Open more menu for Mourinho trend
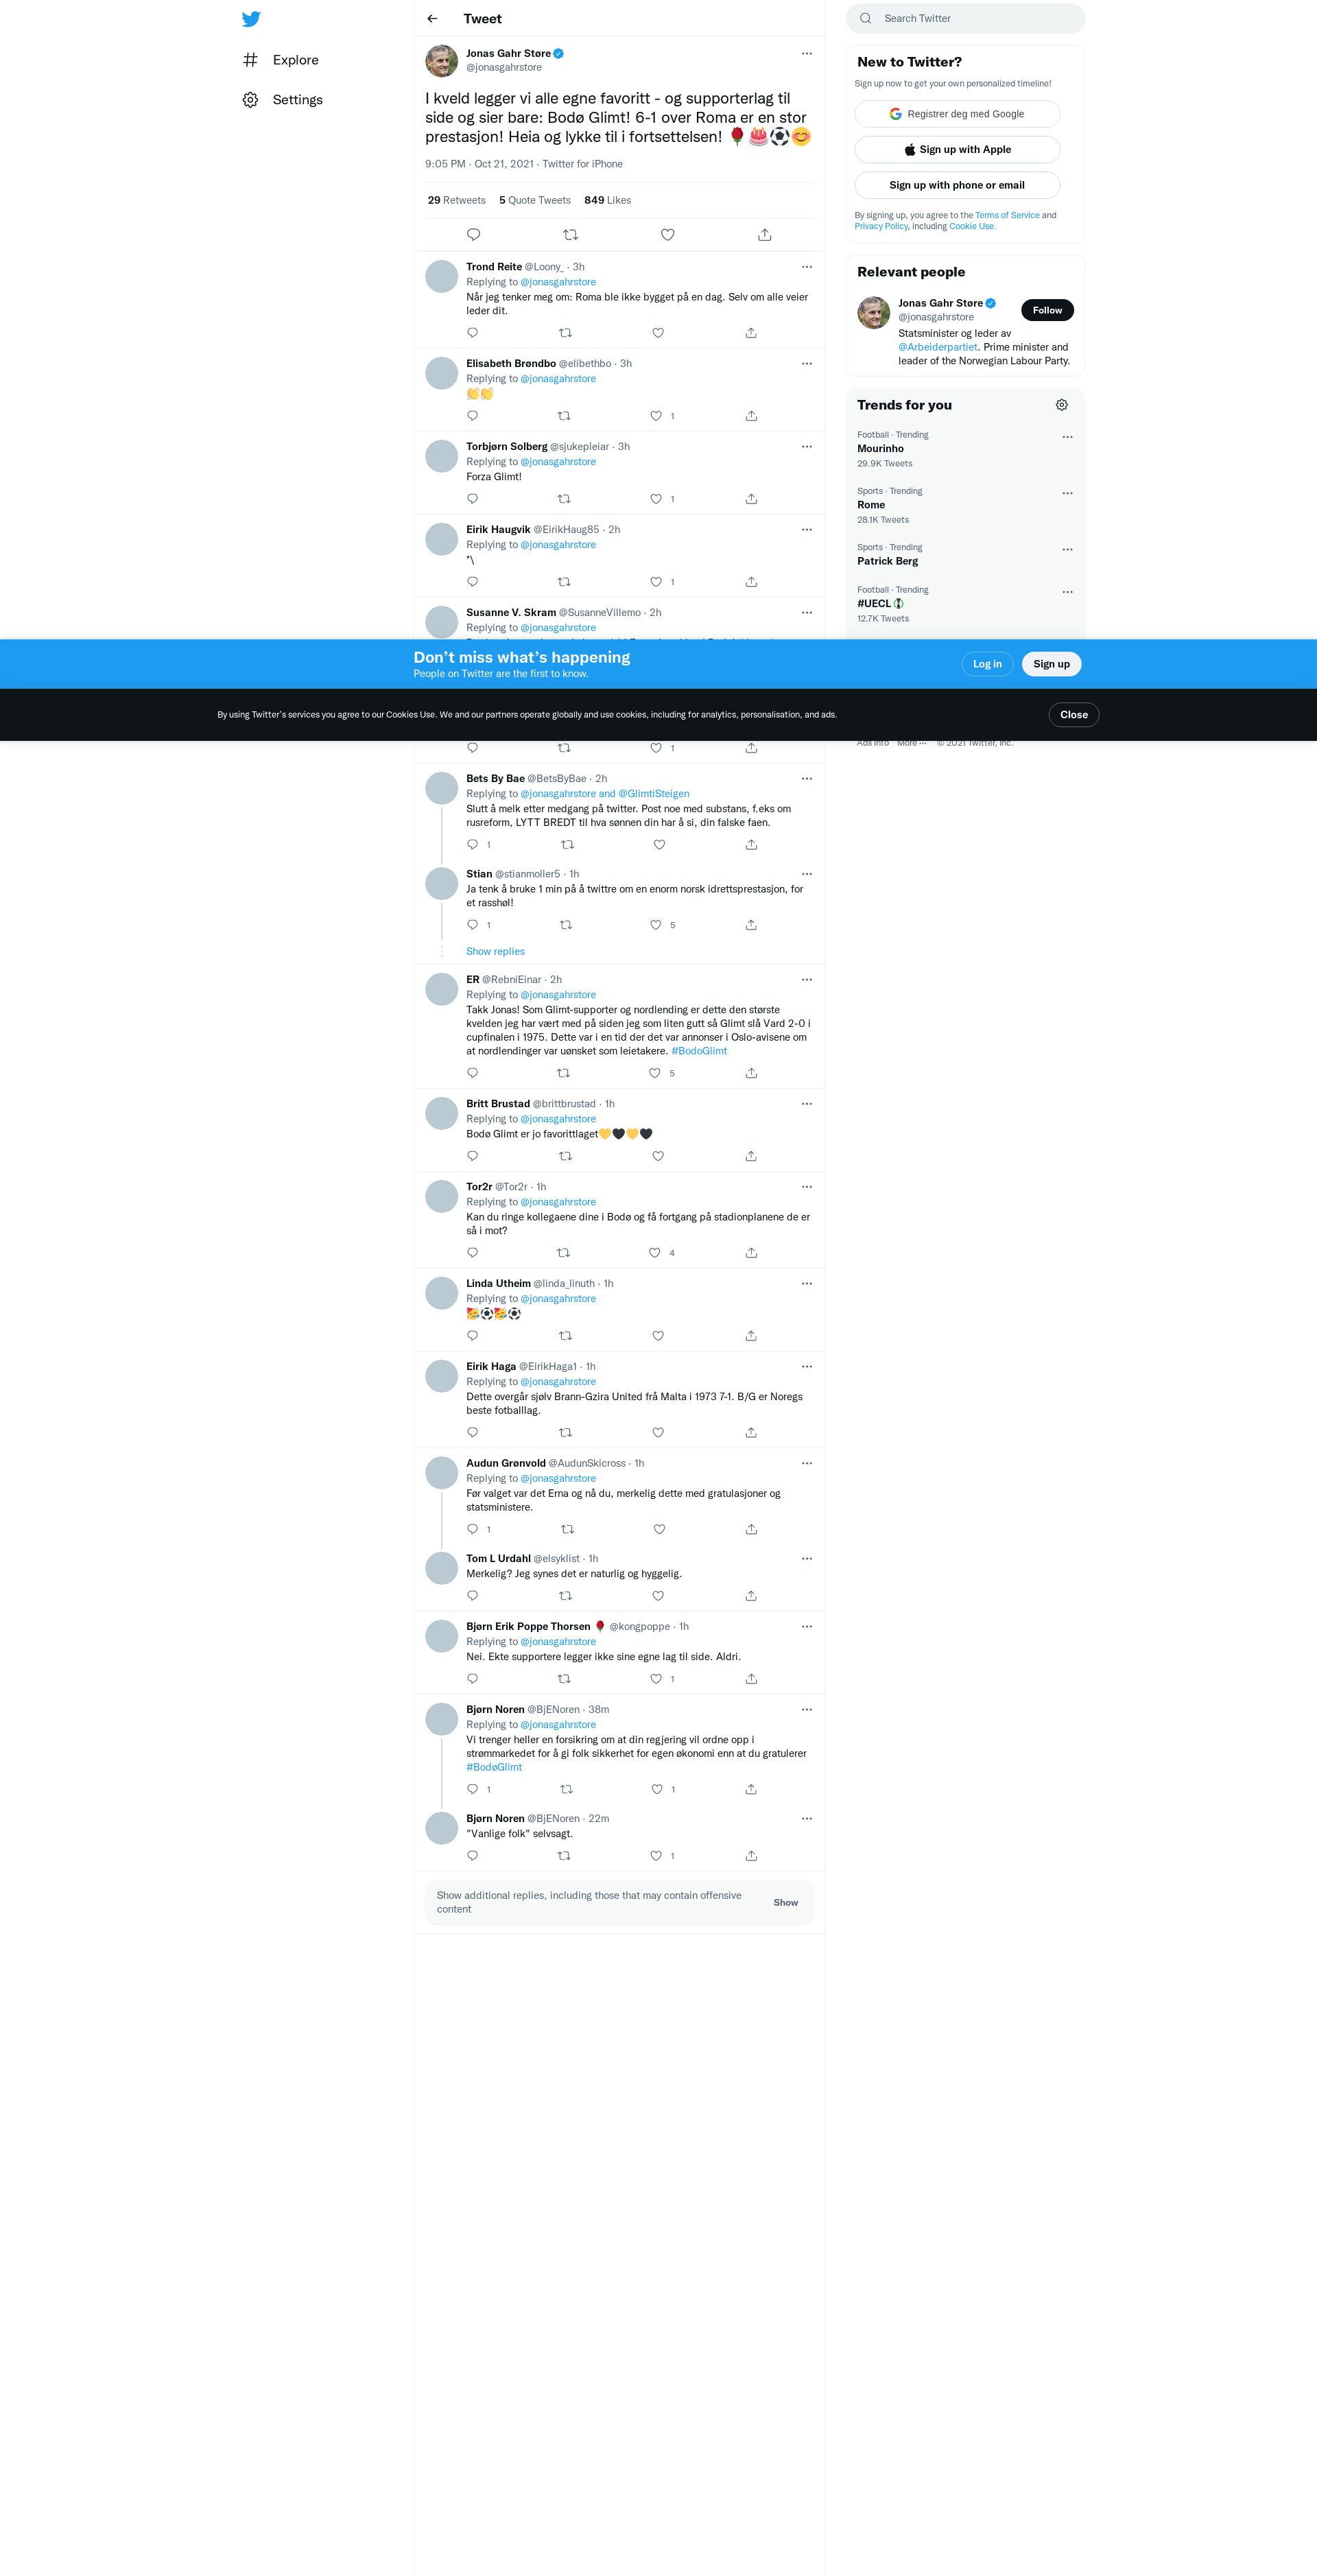This screenshot has height=2576, width=1317. click(1067, 437)
